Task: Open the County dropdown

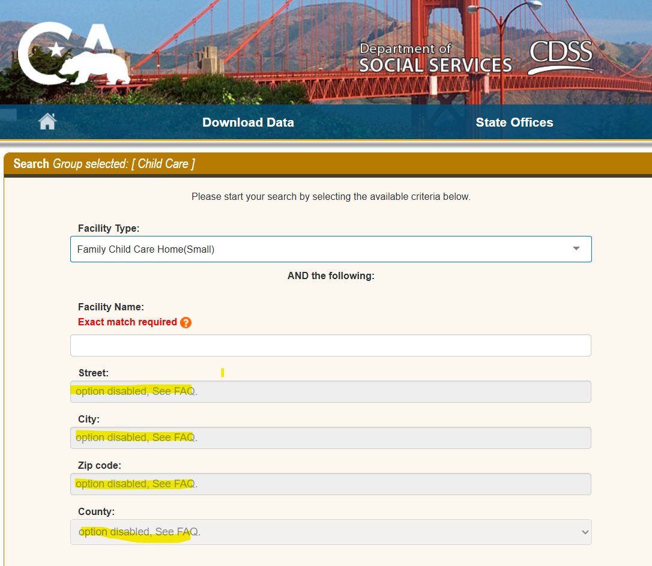Action: [x=331, y=532]
